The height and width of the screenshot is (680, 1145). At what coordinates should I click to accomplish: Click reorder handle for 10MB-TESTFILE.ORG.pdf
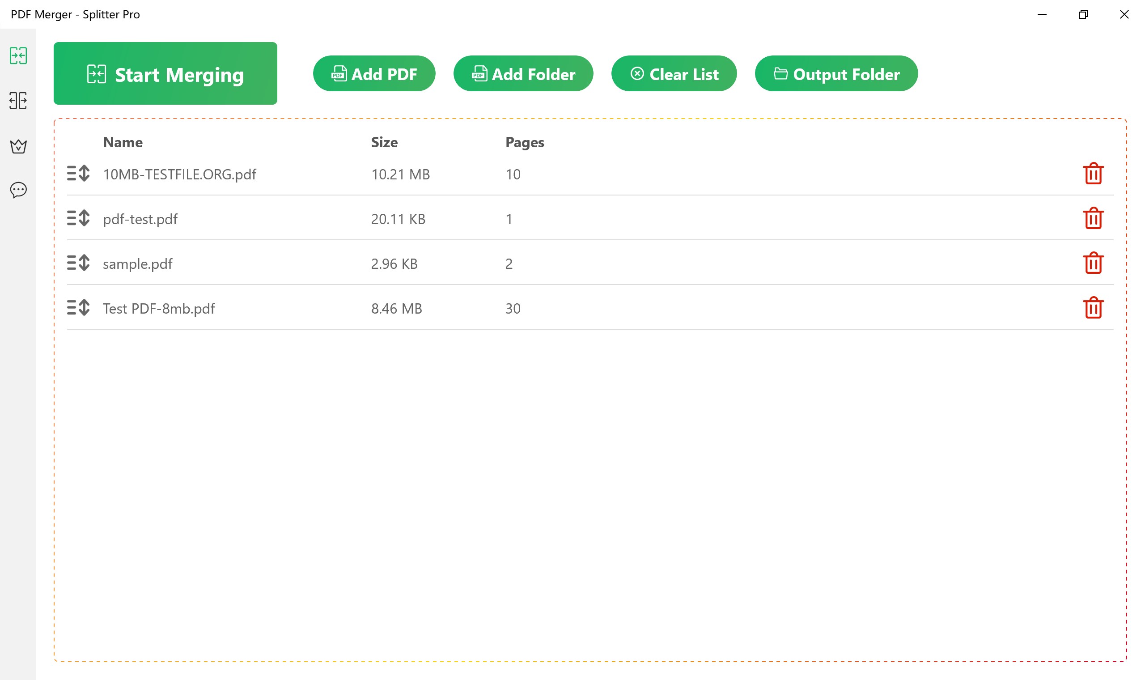(78, 174)
